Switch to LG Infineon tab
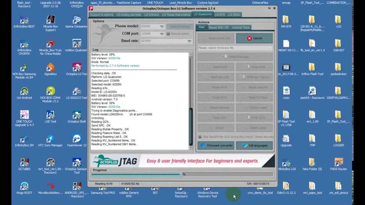The width and height of the screenshot is (365, 205). coord(151,15)
